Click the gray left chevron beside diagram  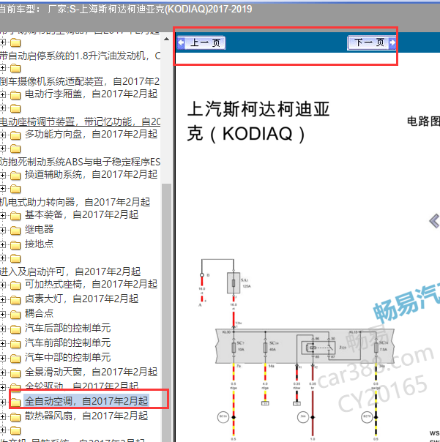click(x=434, y=221)
